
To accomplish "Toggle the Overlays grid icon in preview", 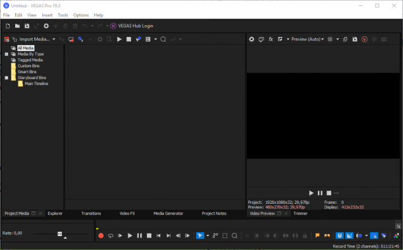I will [331, 39].
